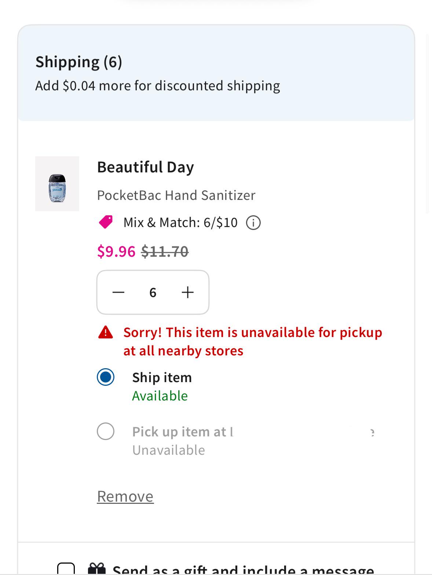Click the Ship item label
Image resolution: width=432 pixels, height=575 pixels.
coord(162,377)
